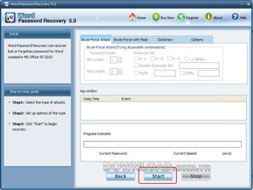253x190 pixels.
Task: Click the Stop button
Action: click(196, 176)
